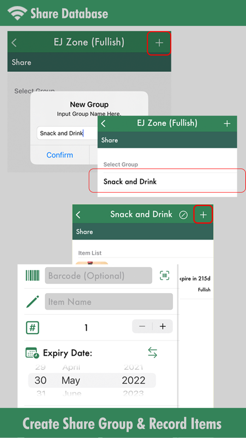Viewport: 246px width, 438px height.
Task: Tap the barcode scanner icon
Action: (165, 275)
